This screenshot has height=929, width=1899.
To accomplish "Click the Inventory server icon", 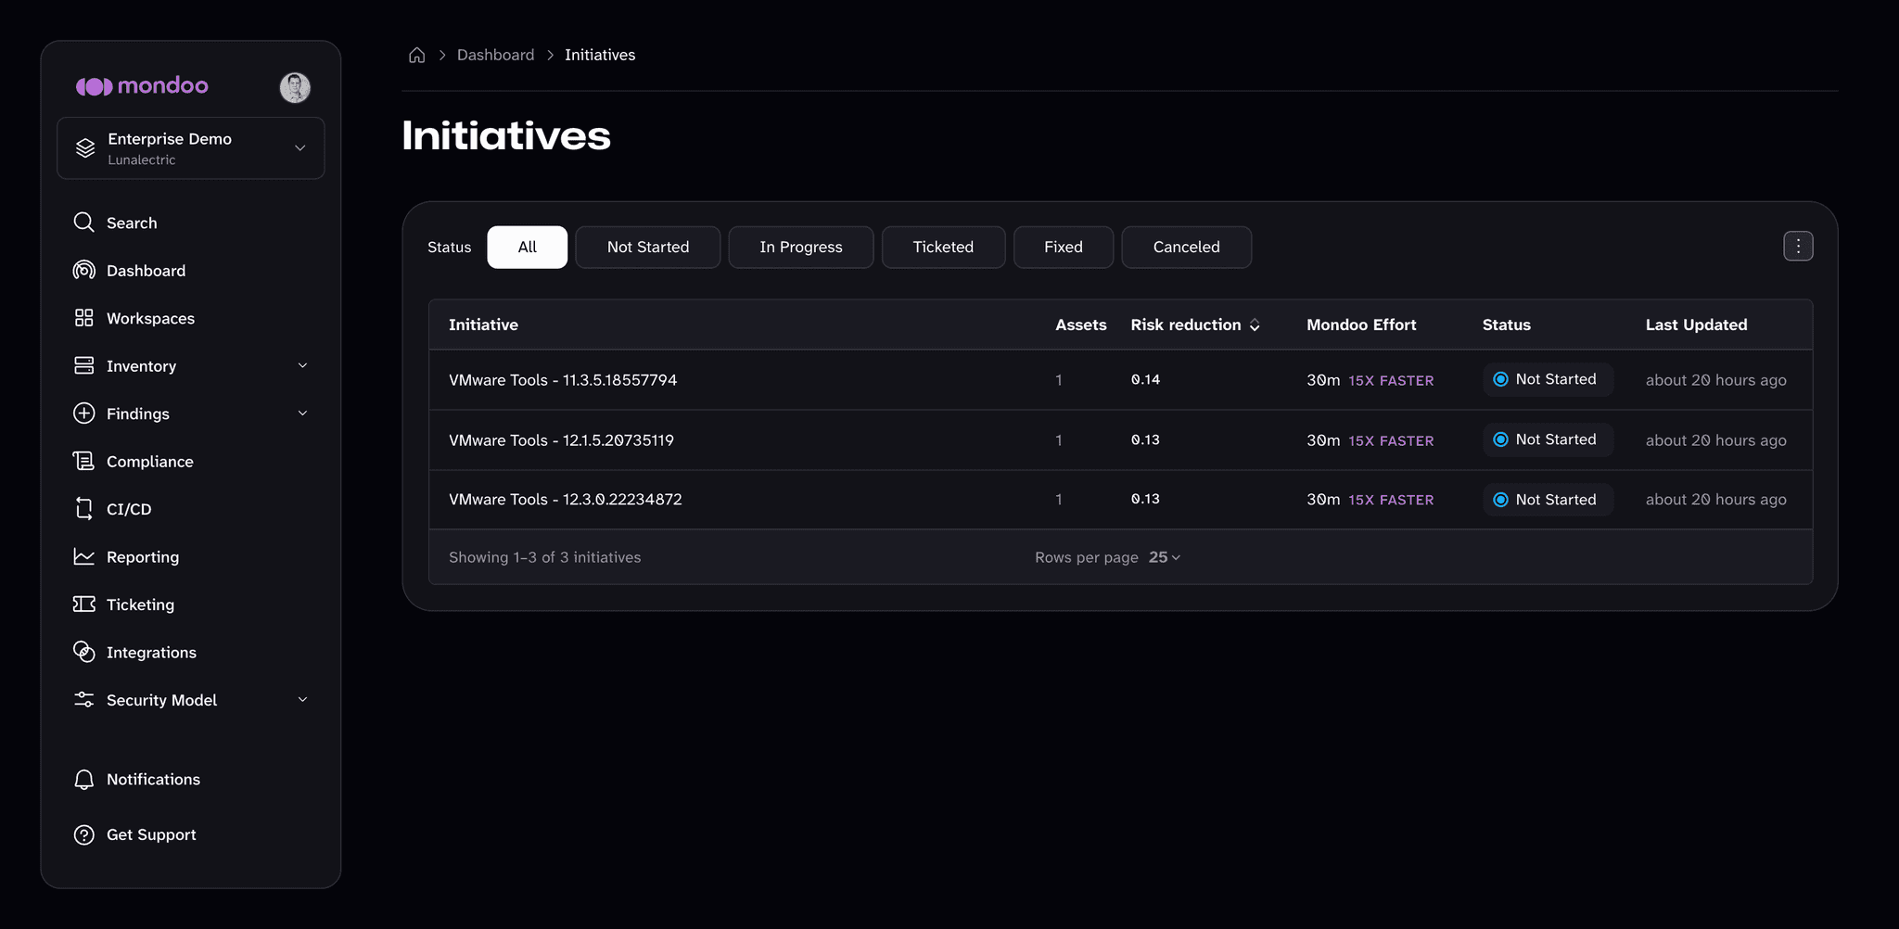I will (83, 365).
